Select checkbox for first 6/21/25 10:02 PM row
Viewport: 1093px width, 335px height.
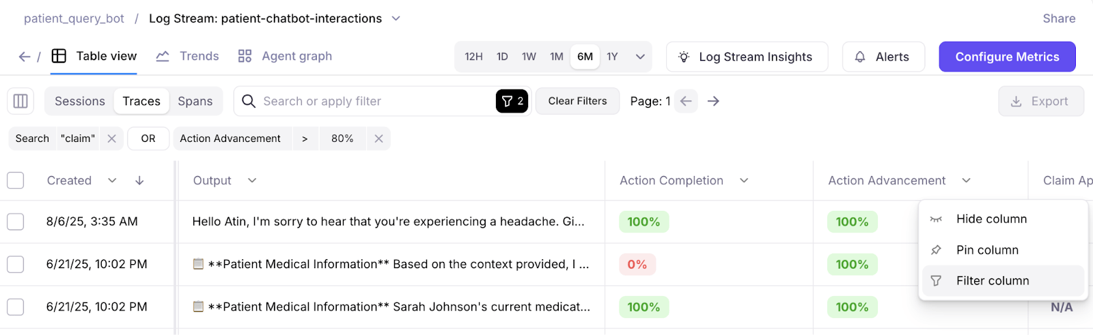click(x=15, y=264)
